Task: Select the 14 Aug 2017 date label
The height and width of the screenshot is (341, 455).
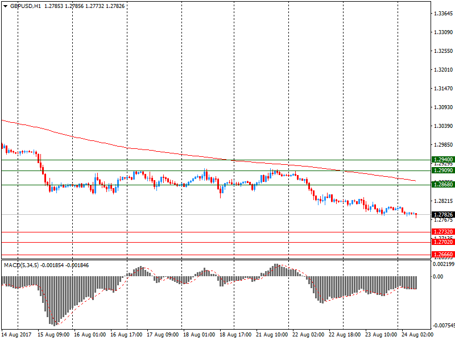Action: [16, 335]
